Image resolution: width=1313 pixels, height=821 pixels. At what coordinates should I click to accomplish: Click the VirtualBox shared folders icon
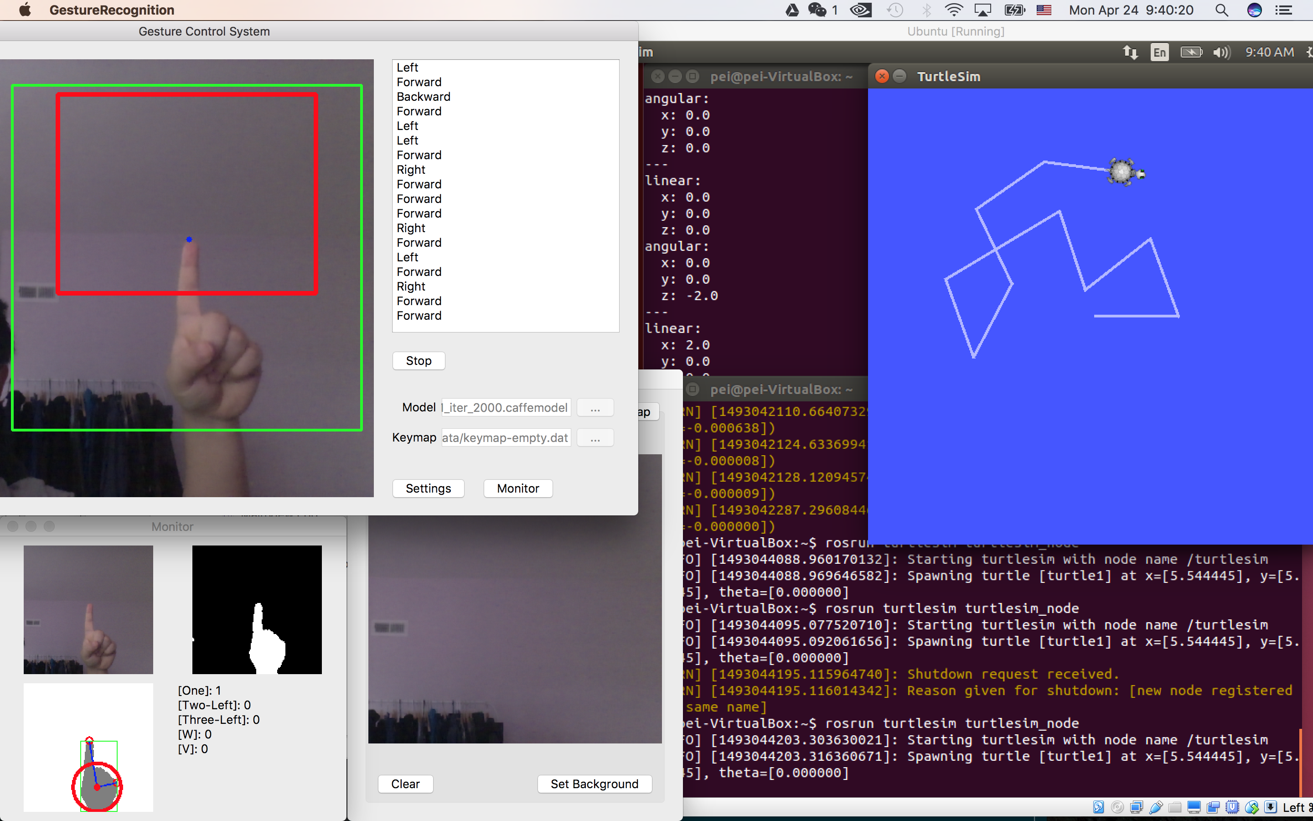pyautogui.click(x=1175, y=807)
